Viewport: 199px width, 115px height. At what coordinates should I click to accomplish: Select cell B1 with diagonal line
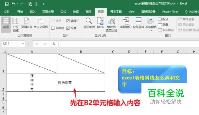81,63
